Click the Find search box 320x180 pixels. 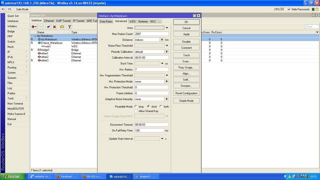click(312, 26)
